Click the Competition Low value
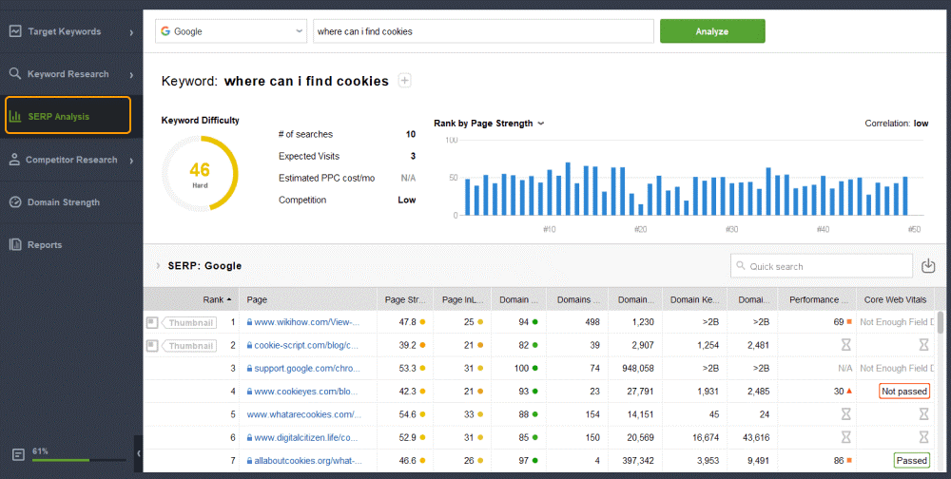The width and height of the screenshot is (951, 479). coord(406,200)
